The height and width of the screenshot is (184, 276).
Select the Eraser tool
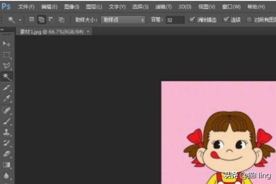click(7, 154)
